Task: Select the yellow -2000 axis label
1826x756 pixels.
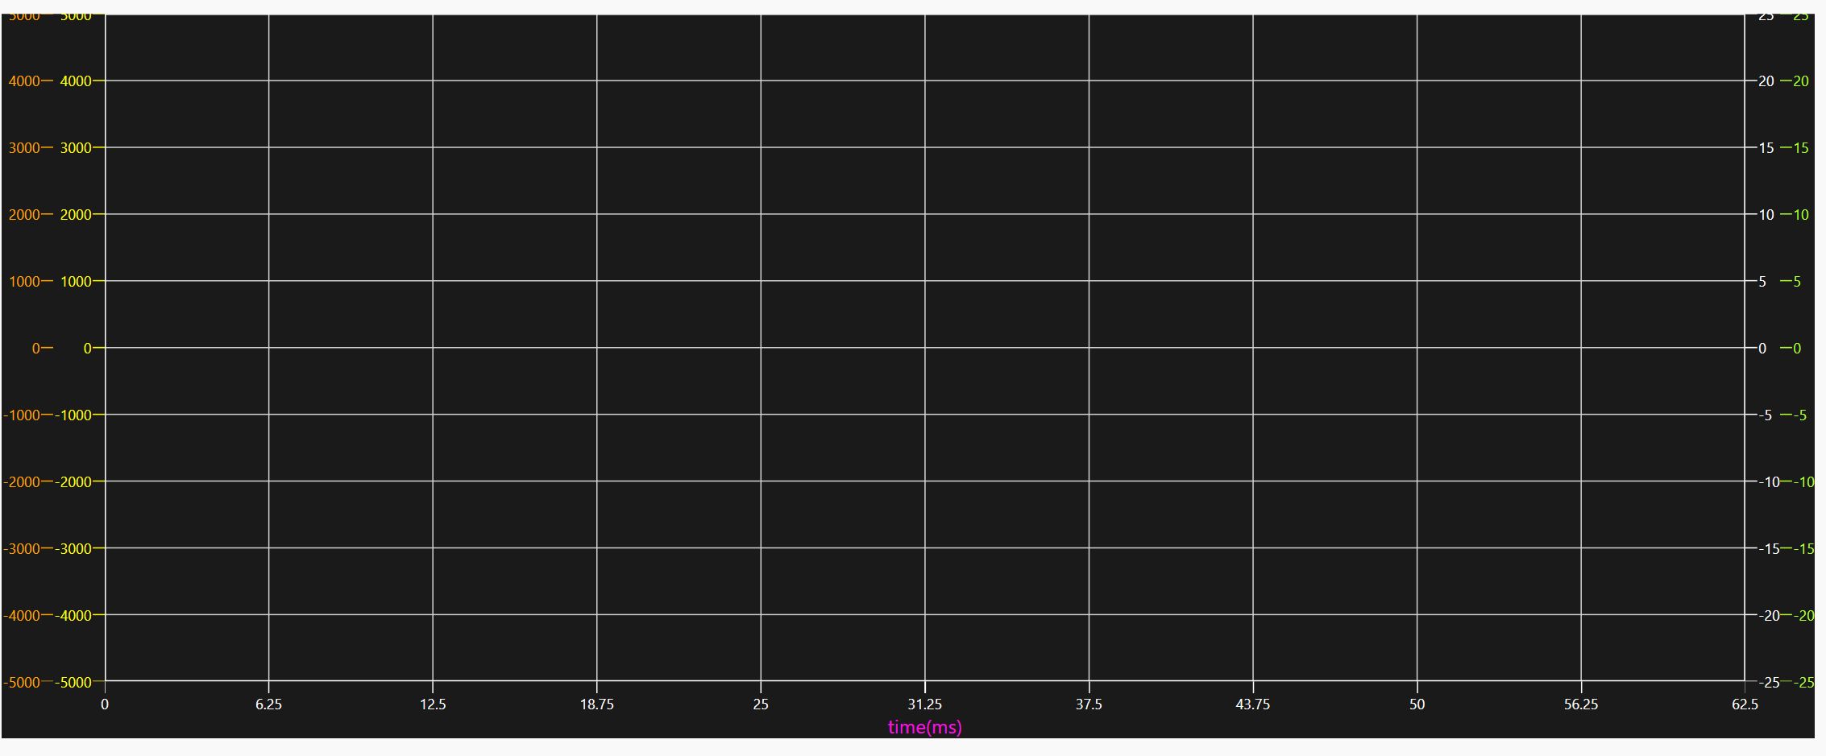Action: click(73, 482)
